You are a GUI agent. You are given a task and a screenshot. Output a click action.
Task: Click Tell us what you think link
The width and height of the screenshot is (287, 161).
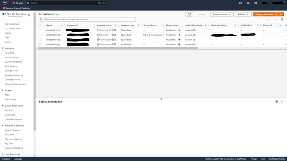tap(15, 17)
